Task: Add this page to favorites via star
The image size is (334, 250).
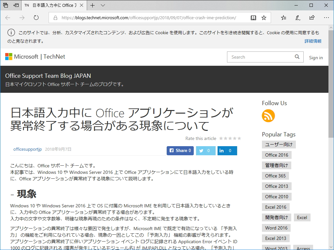Action: pos(264,18)
